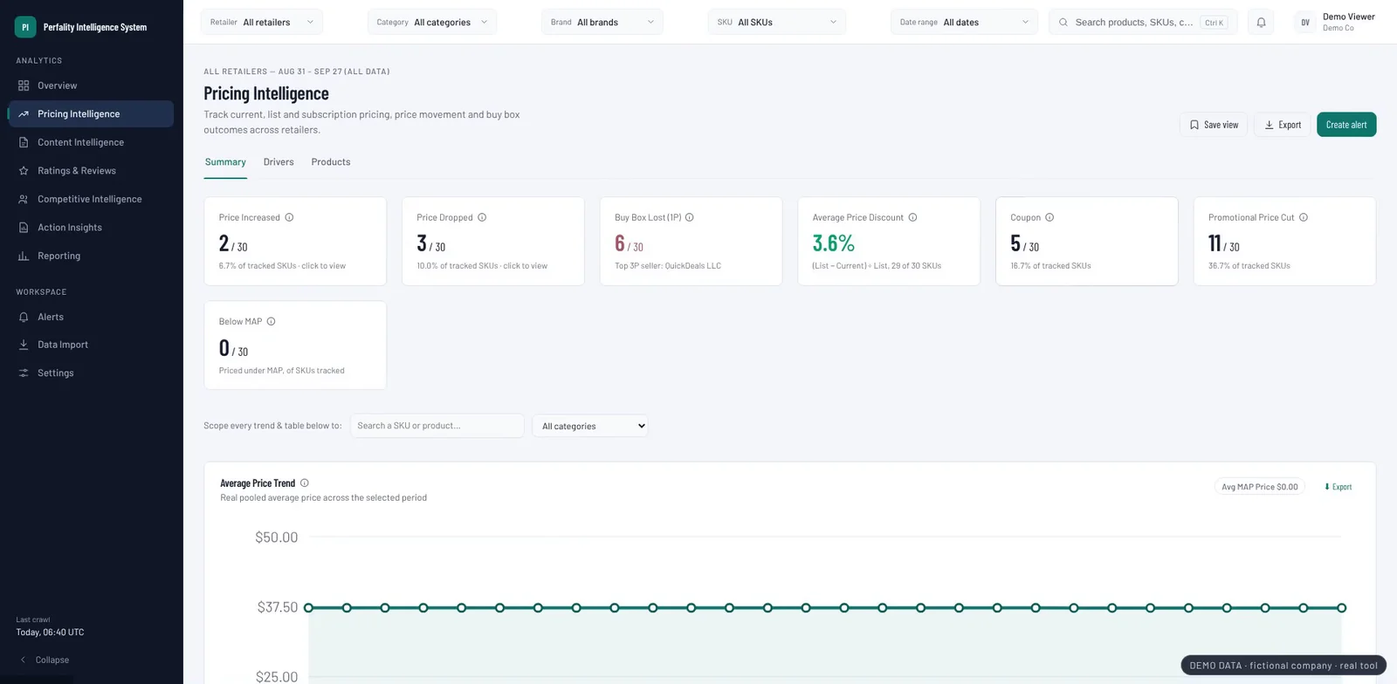Viewport: 1397px width, 684px height.
Task: Show info tooltip for Buy Box Lost
Action: pos(690,217)
